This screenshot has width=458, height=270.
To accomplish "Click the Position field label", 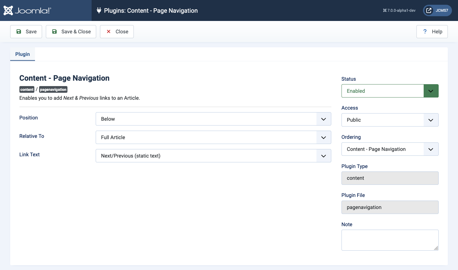I will (29, 118).
